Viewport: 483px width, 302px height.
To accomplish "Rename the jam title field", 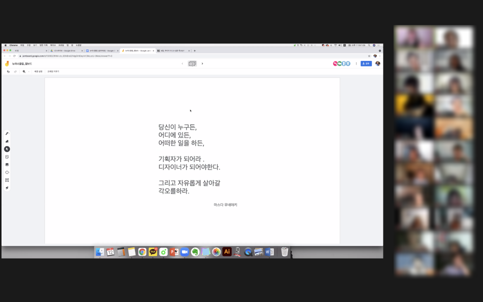I will pos(22,64).
